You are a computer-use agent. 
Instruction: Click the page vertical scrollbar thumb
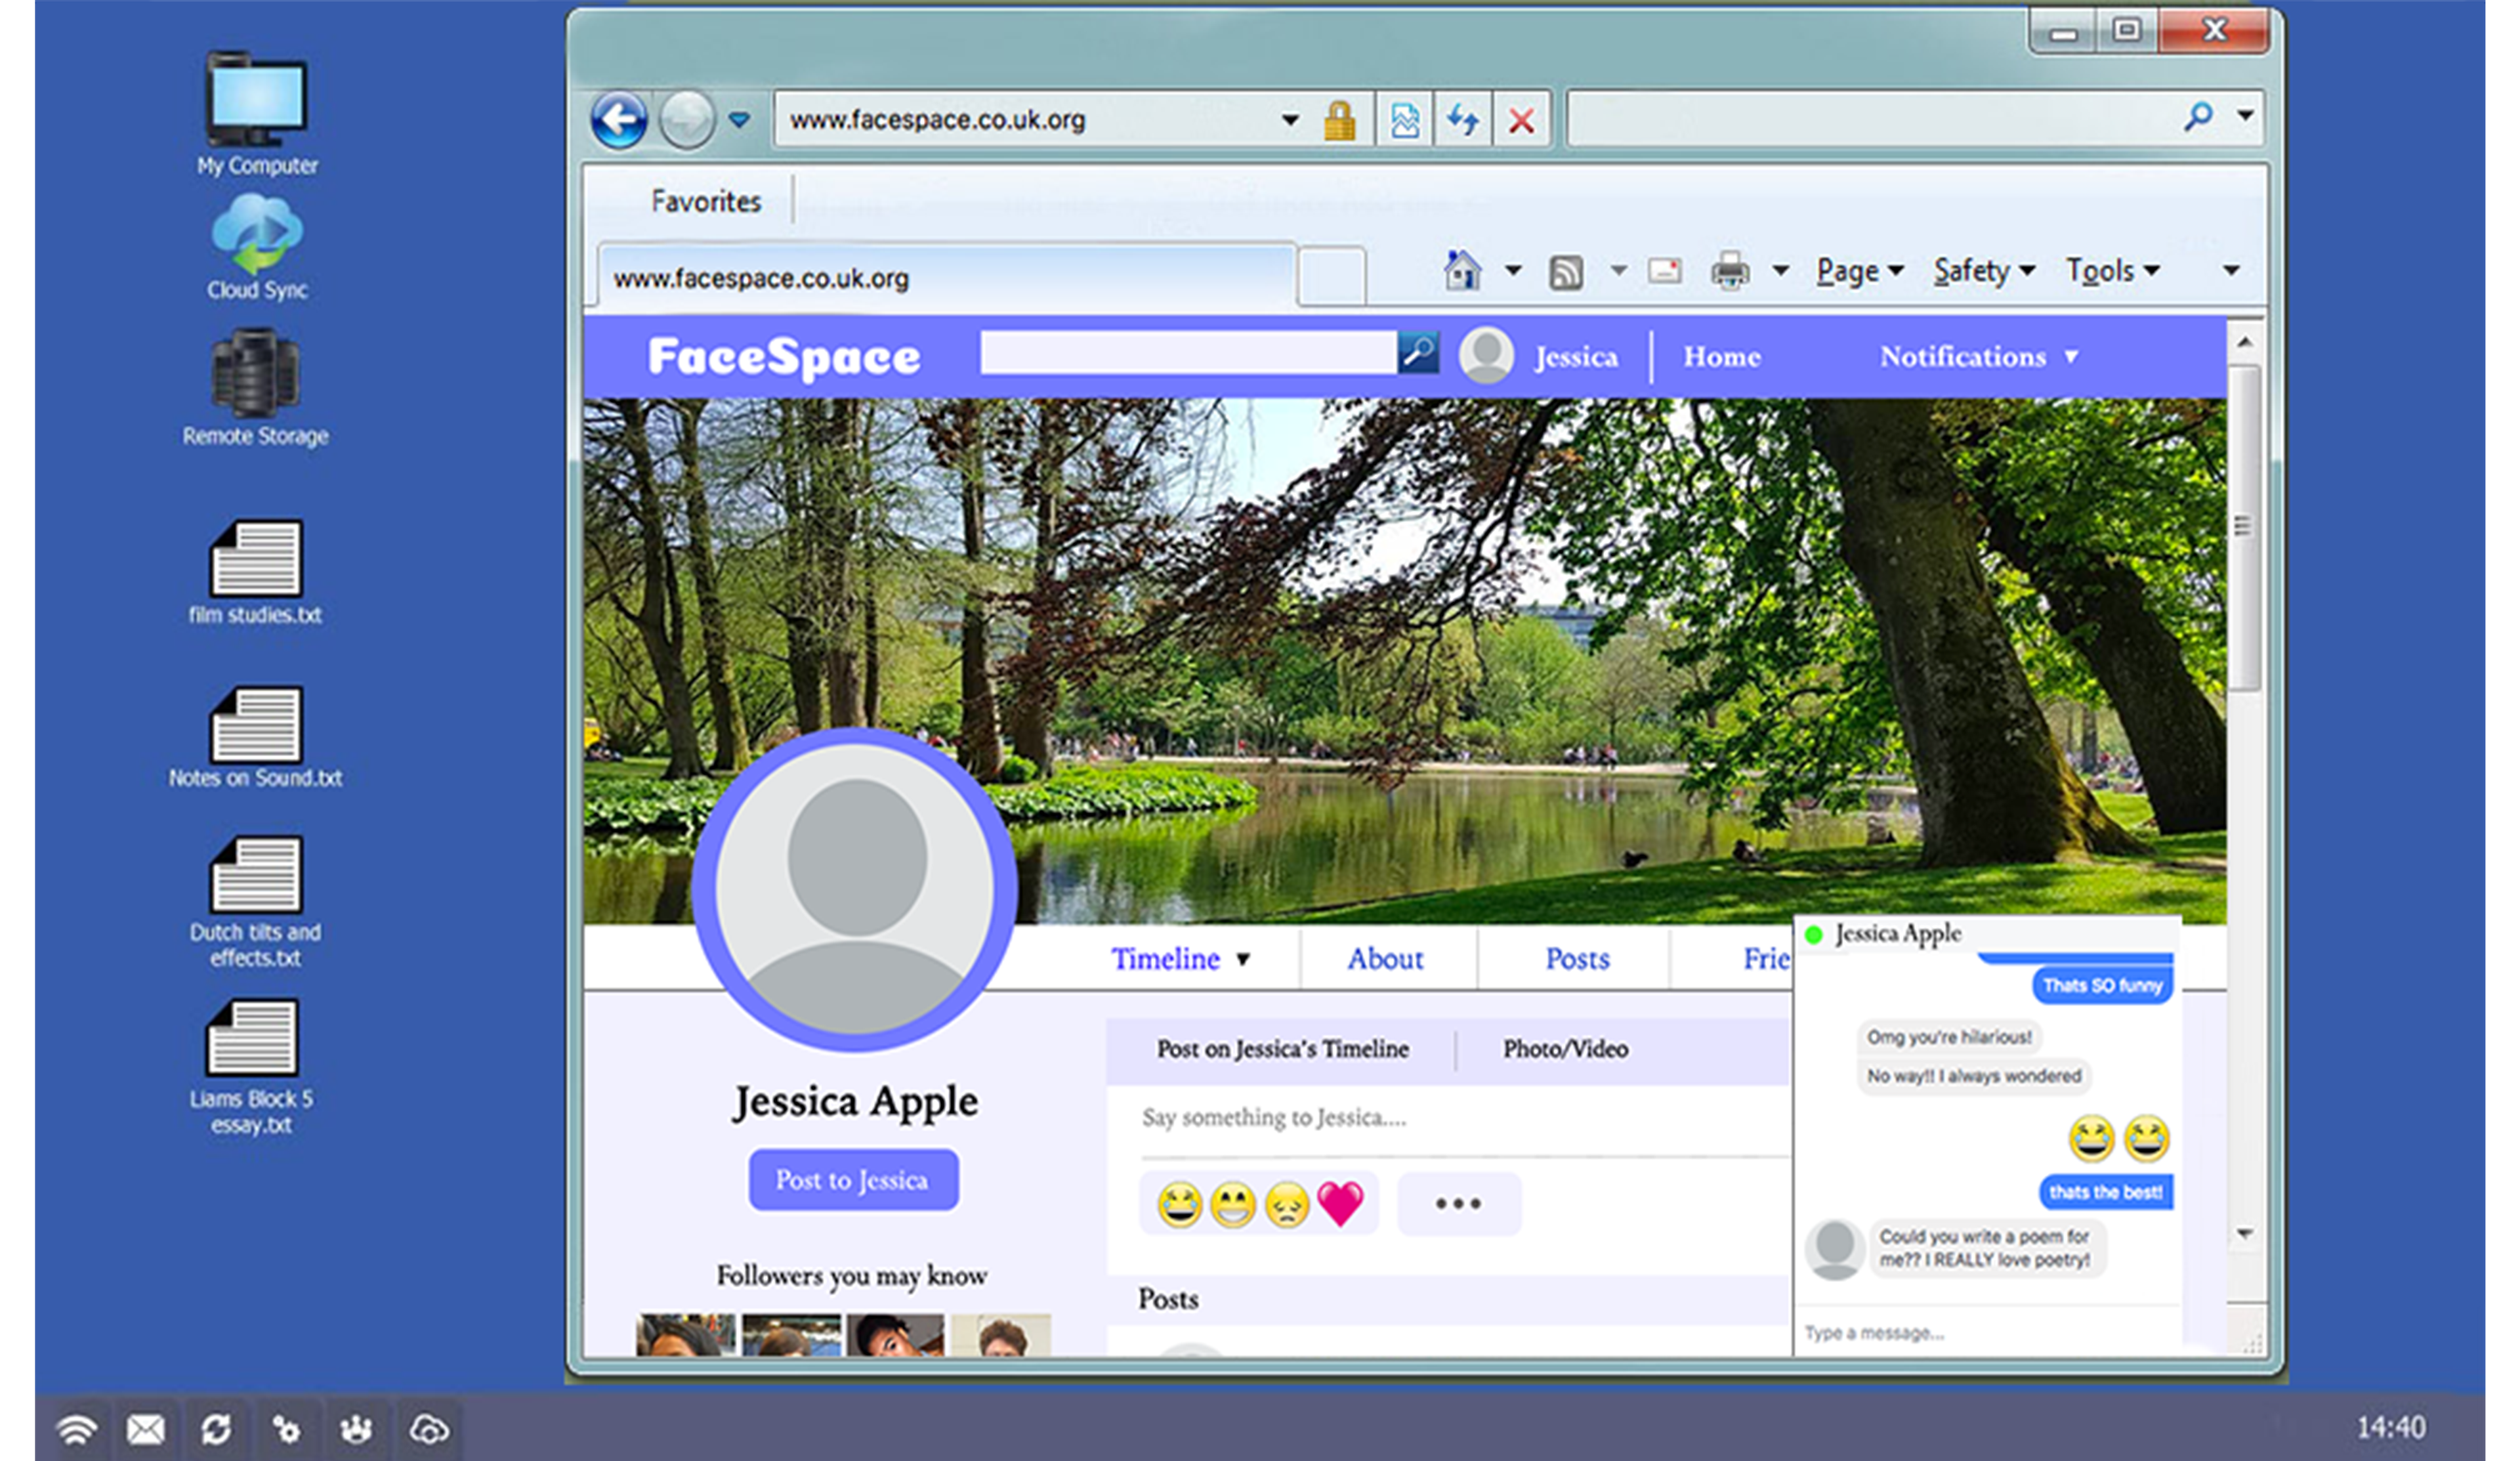2243,526
